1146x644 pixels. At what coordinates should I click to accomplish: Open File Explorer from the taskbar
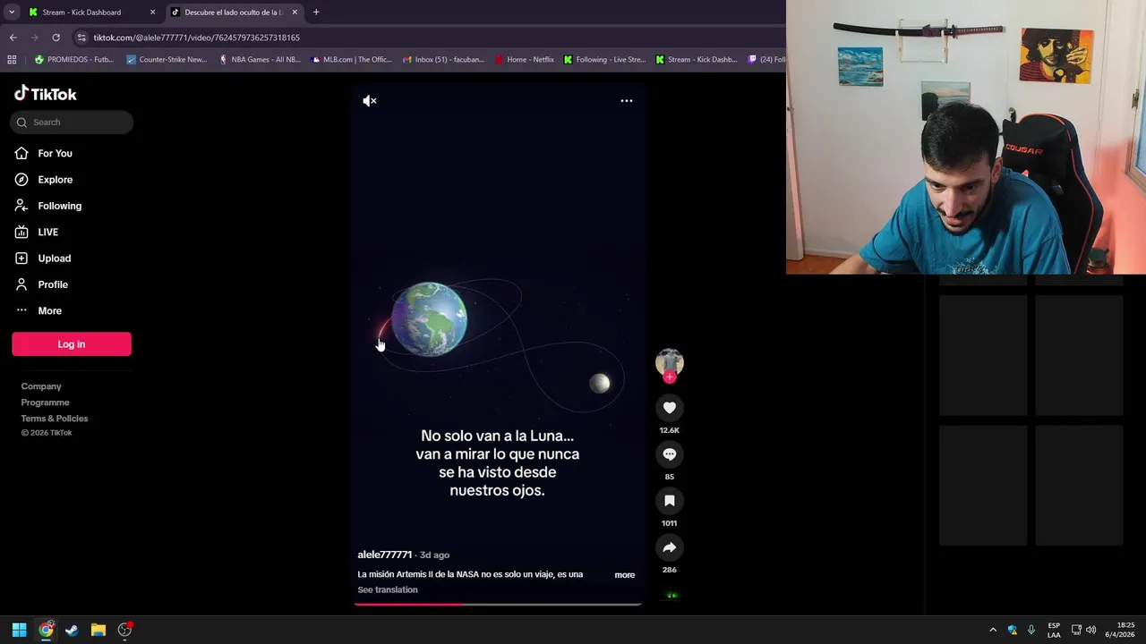[98, 630]
